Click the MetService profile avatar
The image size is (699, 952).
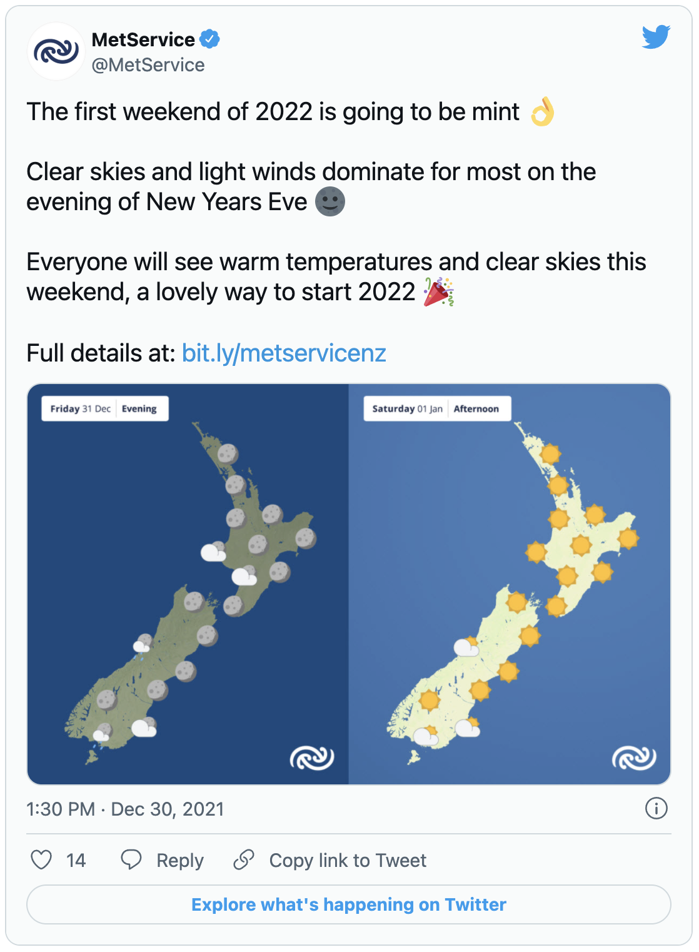pos(56,51)
